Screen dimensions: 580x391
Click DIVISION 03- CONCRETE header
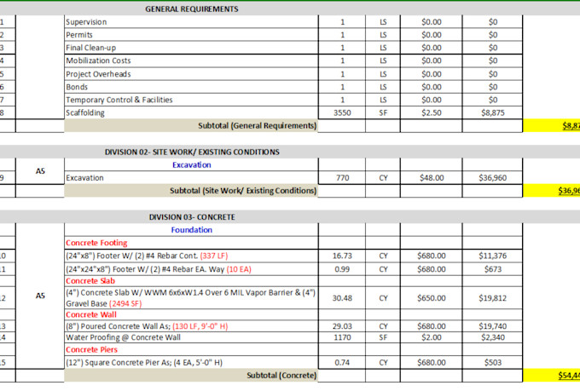[x=192, y=217]
